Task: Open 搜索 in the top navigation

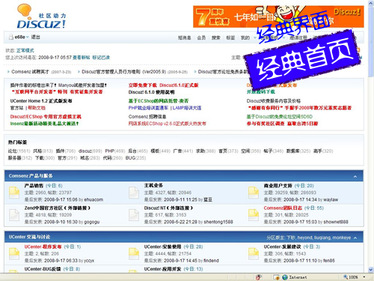Action: (216, 37)
